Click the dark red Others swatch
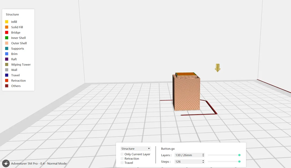The height and width of the screenshot is (168, 291). tap(7, 86)
